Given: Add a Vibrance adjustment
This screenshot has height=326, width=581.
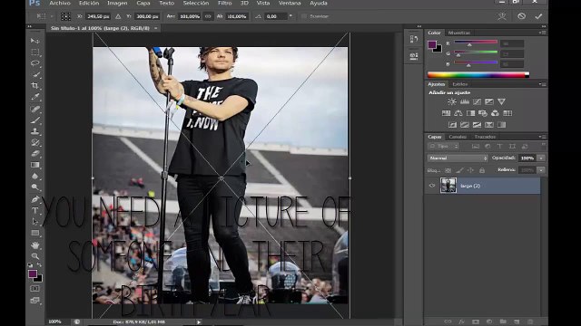Looking at the screenshot, I should tap(501, 101).
